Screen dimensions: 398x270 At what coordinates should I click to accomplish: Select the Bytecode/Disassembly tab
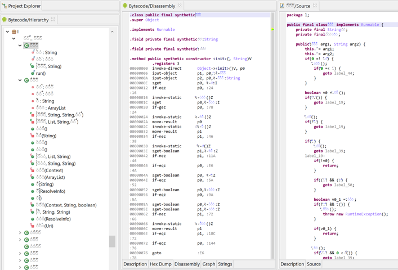click(153, 6)
